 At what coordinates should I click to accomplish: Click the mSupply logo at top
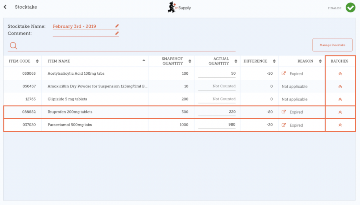tap(179, 8)
